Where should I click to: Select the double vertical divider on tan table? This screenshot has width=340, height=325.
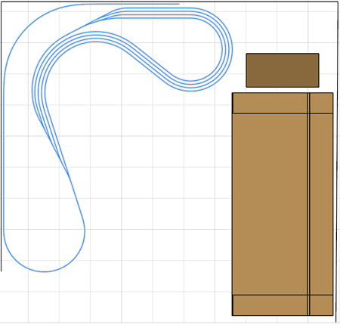tap(308, 204)
